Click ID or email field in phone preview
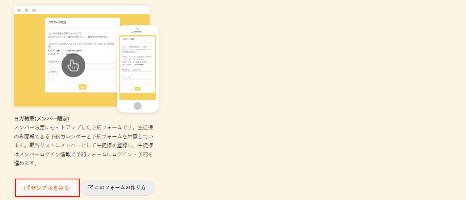Screen dimensions: 466x200 point(138,73)
